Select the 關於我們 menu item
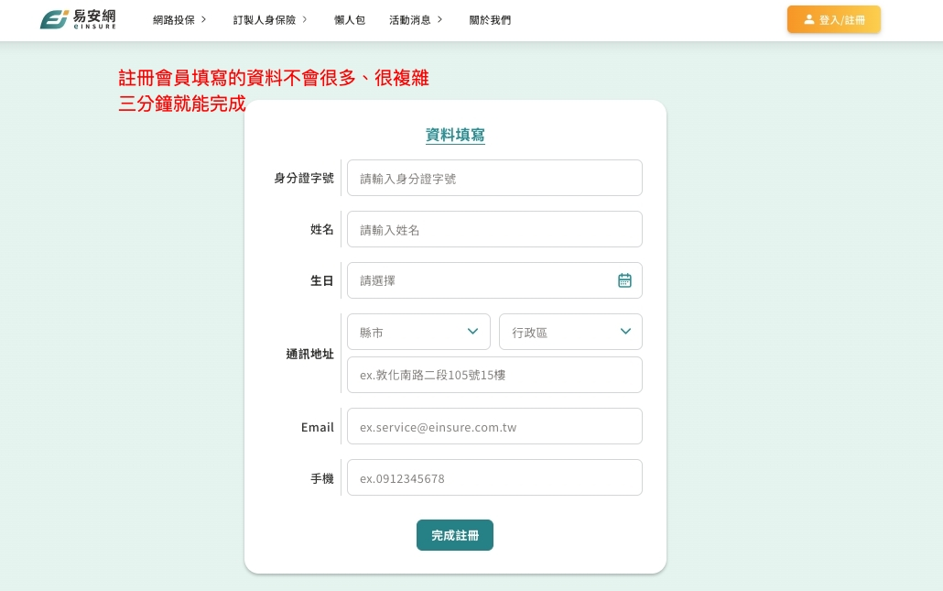Image resolution: width=943 pixels, height=591 pixels. [x=491, y=19]
